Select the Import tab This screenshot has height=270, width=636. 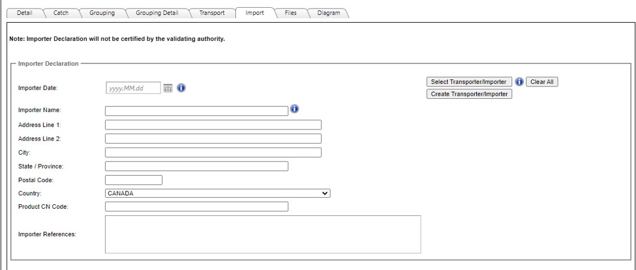[254, 13]
